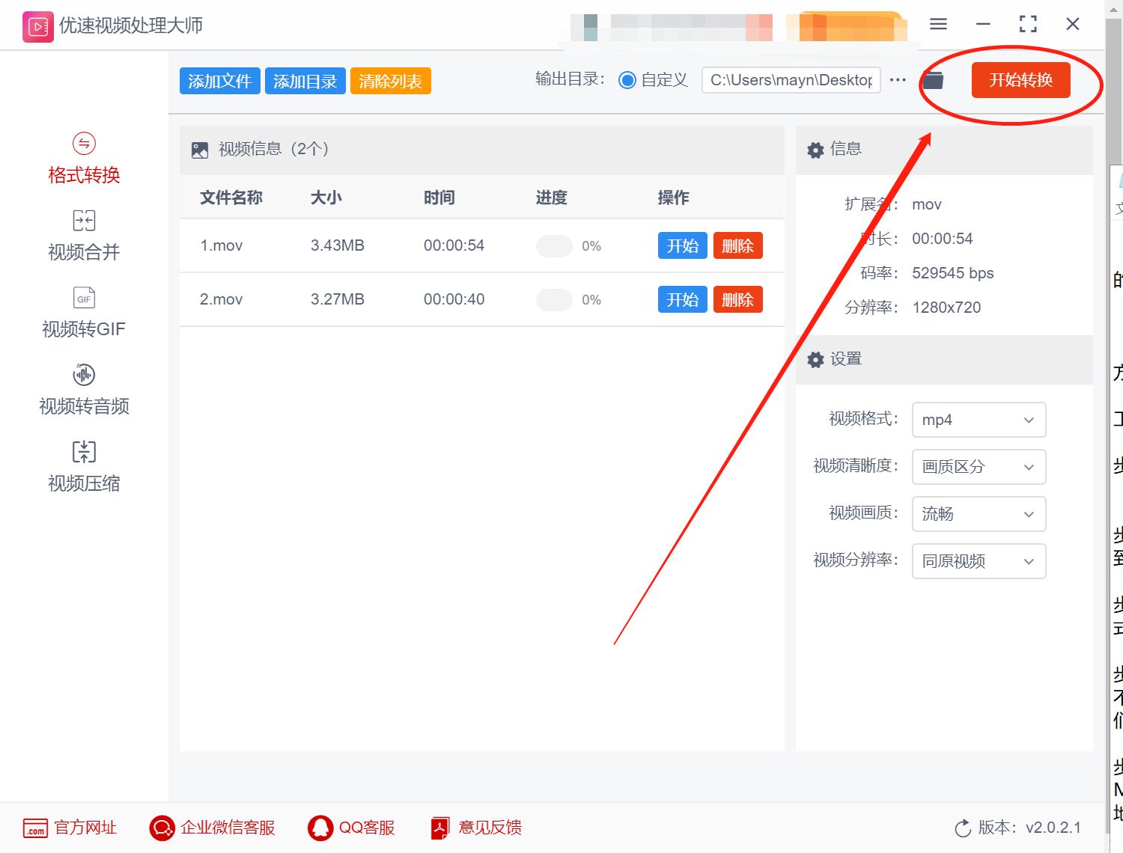Expand the 视频清晰度 dropdown
The width and height of the screenshot is (1123, 853).
coord(979,467)
